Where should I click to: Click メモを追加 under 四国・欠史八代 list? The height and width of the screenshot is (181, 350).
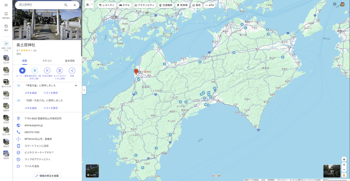(31, 108)
